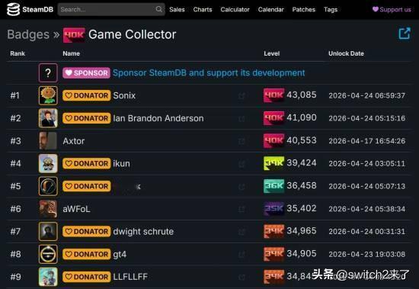This screenshot has width=419, height=289.
Task: Open ikun's profile link
Action: point(122,163)
